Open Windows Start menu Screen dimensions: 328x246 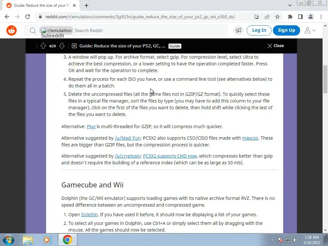pos(9,240)
